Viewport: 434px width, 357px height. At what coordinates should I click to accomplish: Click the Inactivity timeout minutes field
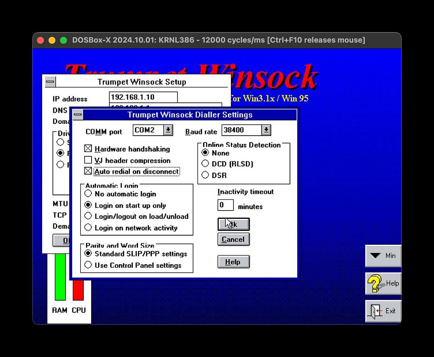[x=225, y=205]
